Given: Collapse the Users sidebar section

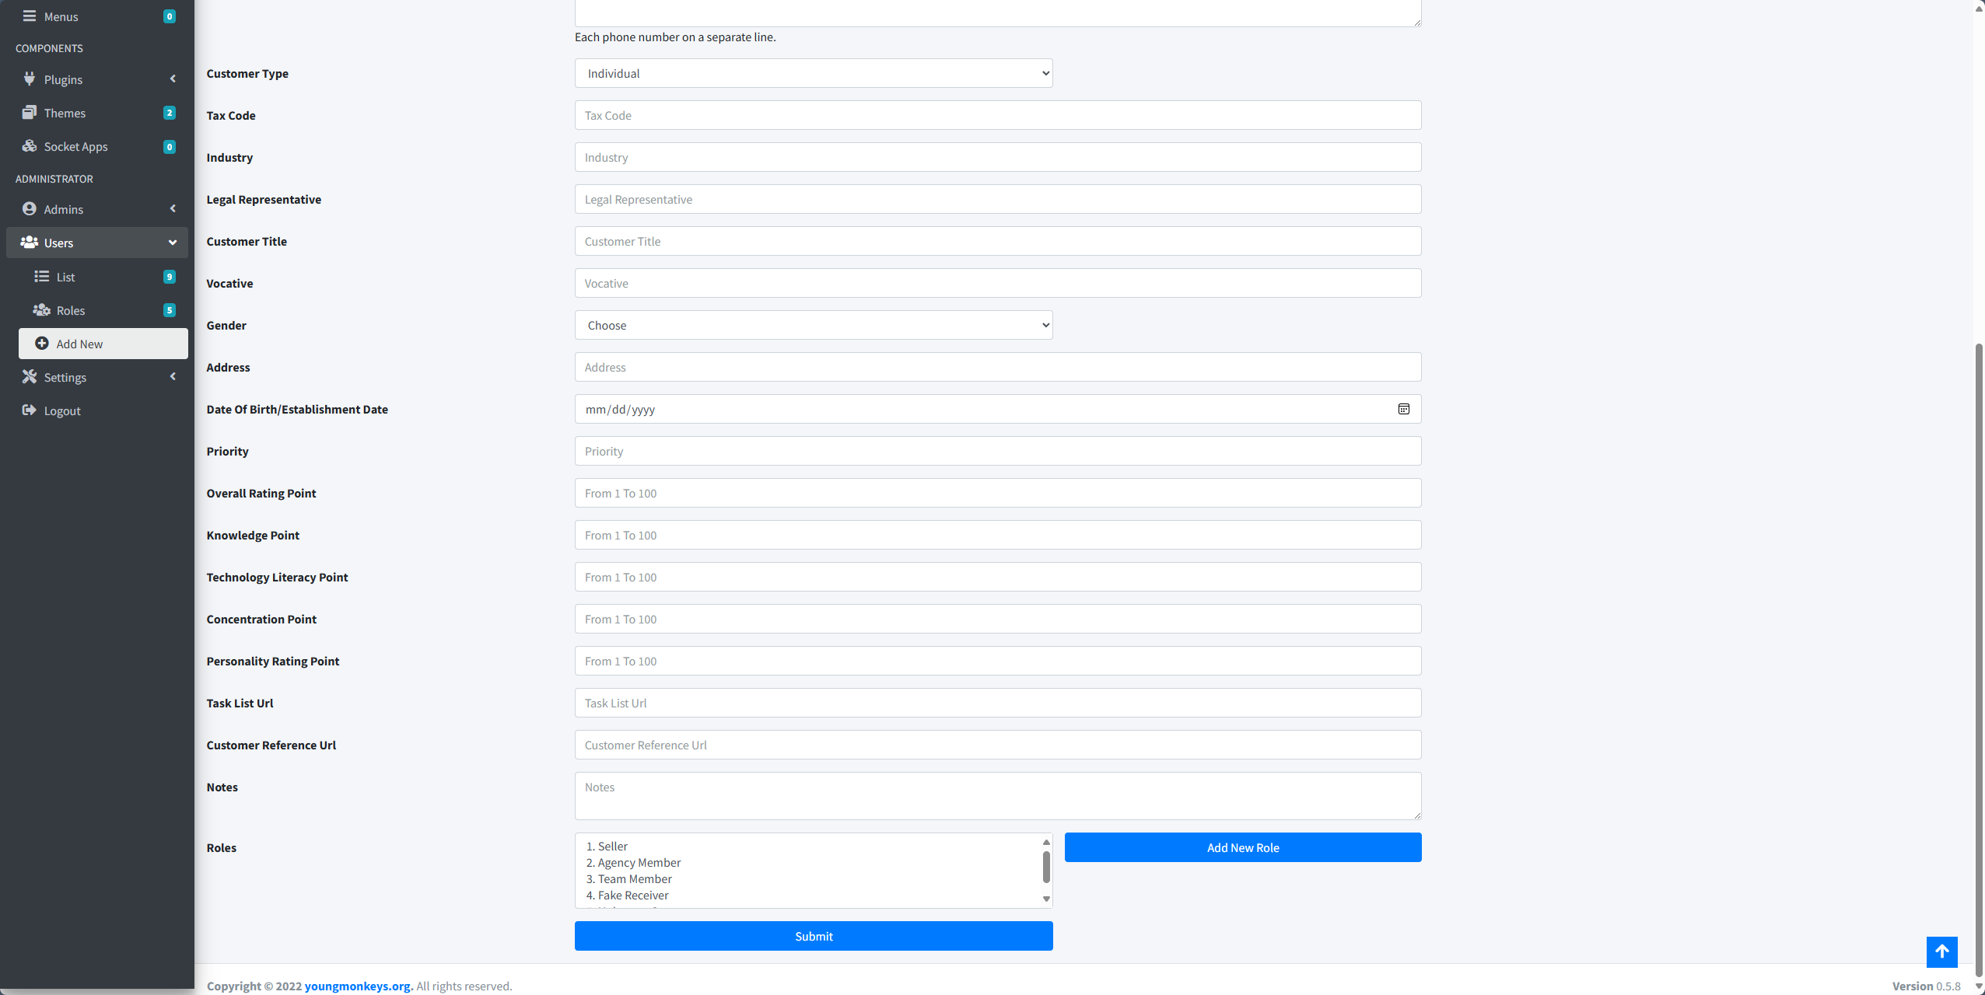Looking at the screenshot, I should tap(97, 243).
